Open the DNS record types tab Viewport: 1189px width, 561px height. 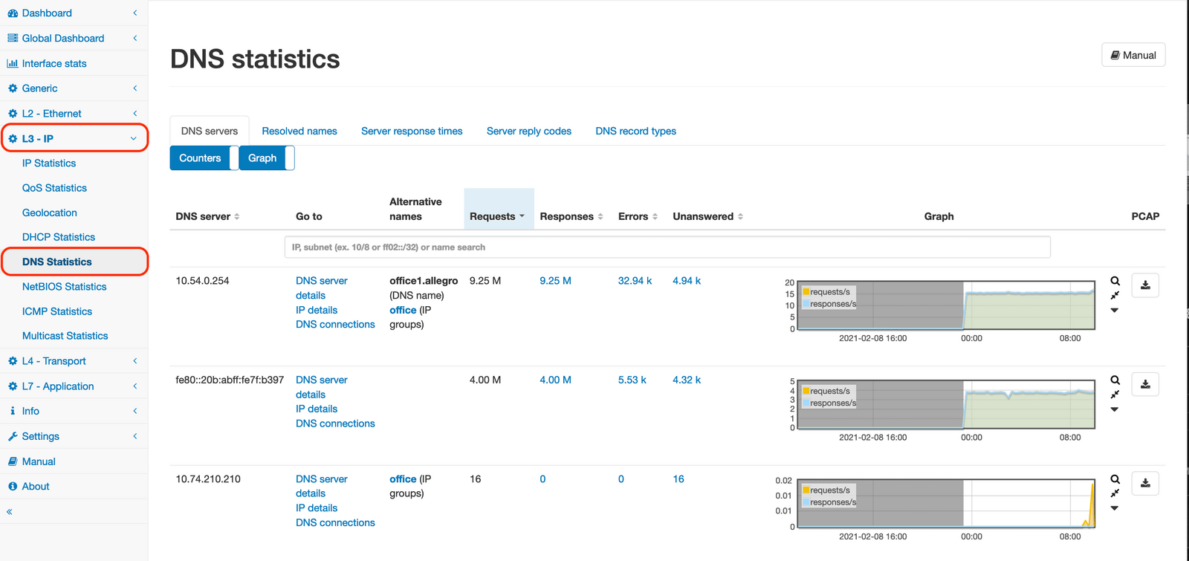point(635,131)
